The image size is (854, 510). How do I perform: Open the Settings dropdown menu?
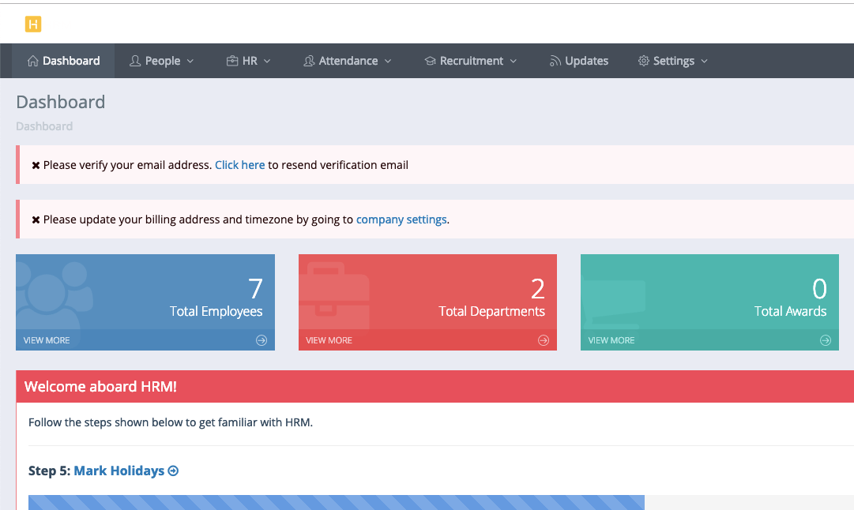point(705,60)
